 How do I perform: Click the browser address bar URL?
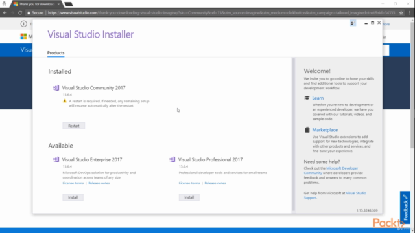click(x=221, y=13)
